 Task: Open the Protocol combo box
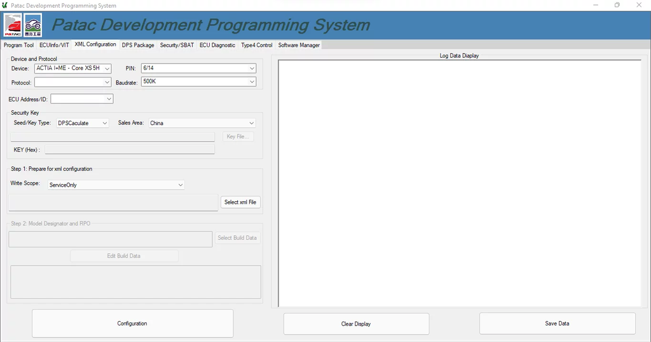click(x=73, y=82)
